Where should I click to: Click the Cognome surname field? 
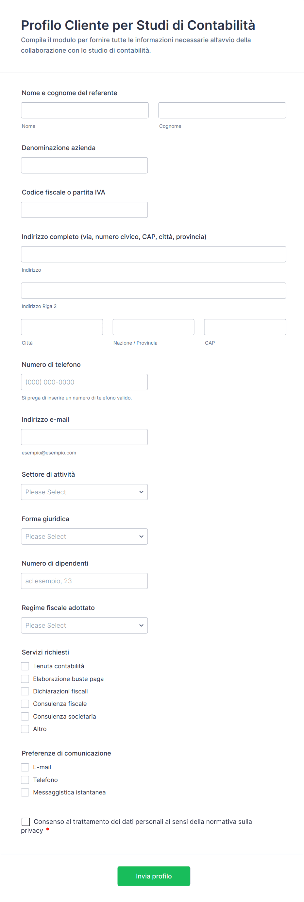click(x=222, y=110)
